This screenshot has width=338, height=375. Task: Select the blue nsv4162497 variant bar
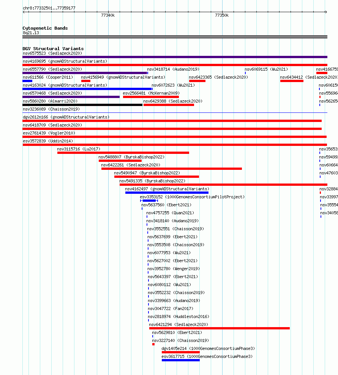coord(167,193)
